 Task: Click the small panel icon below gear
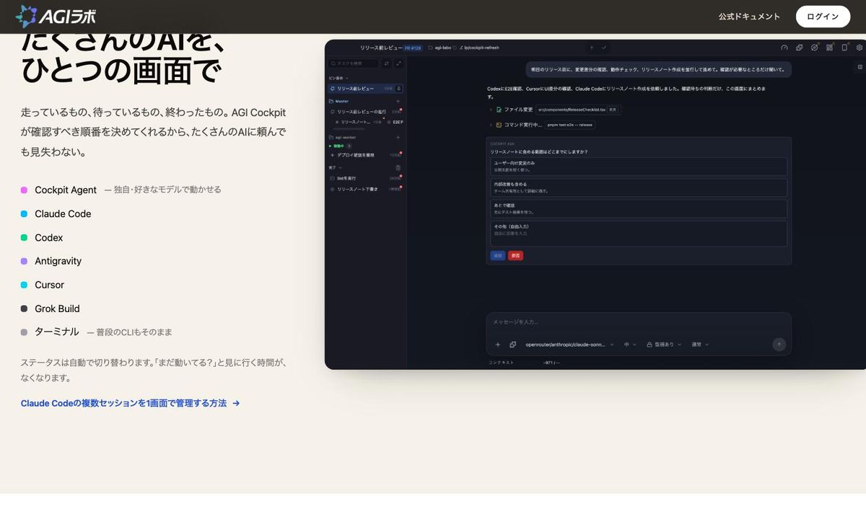[860, 67]
